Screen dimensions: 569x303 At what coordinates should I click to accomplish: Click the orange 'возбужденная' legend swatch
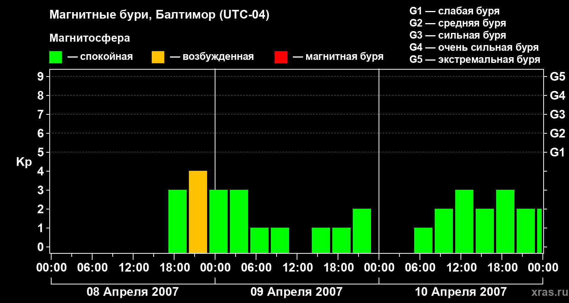158,57
